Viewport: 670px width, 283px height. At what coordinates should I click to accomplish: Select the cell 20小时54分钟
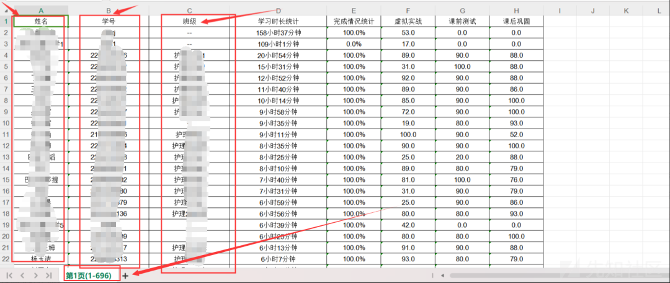coord(278,55)
